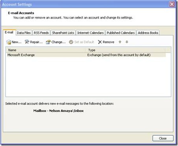The image size is (178, 146).
Task: Click the Mailbox - Nelson Amaya\Inbox text
Action: click(58, 111)
